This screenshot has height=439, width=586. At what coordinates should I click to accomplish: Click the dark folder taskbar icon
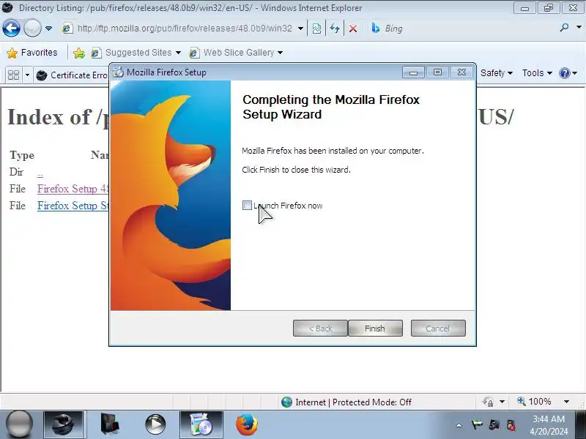coord(110,425)
